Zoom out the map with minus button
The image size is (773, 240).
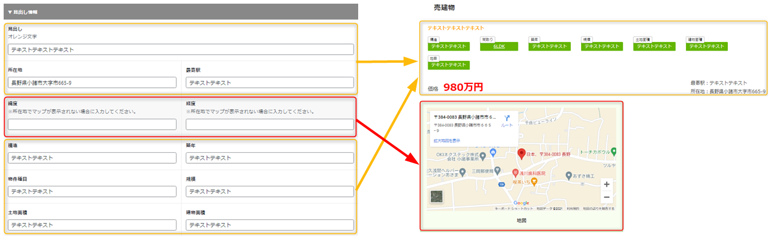point(606,197)
